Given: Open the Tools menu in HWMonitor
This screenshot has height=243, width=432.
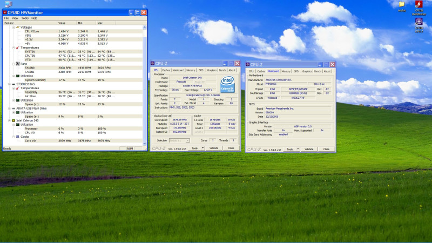Looking at the screenshot, I should pos(25,18).
